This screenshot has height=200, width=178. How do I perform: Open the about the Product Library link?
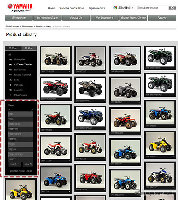21,171
